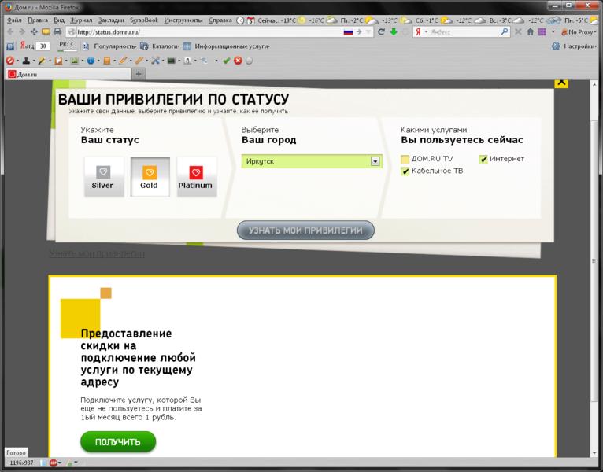The width and height of the screenshot is (603, 472).
Task: Click the clipboard Forms icon in developer toolbar
Action: 58,61
